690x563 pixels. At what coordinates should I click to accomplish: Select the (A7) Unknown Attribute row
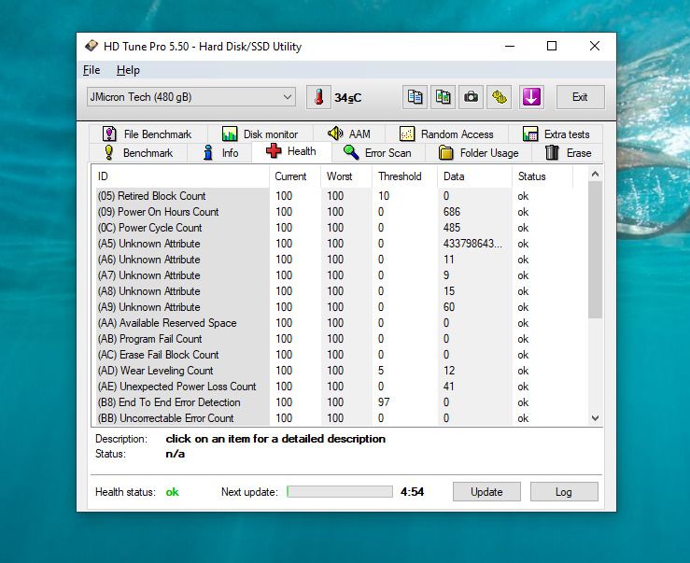[334, 275]
